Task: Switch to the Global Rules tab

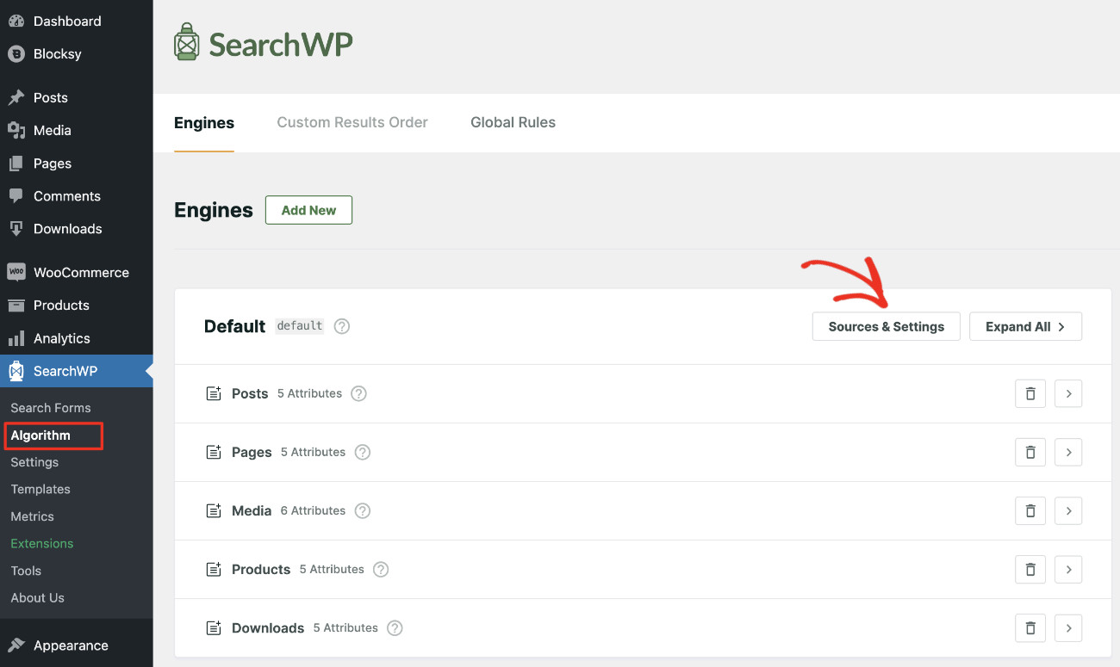Action: pyautogui.click(x=513, y=122)
